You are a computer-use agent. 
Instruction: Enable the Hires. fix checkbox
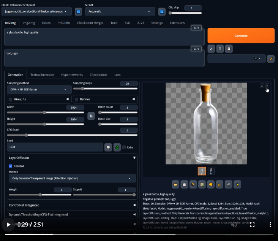(11, 99)
